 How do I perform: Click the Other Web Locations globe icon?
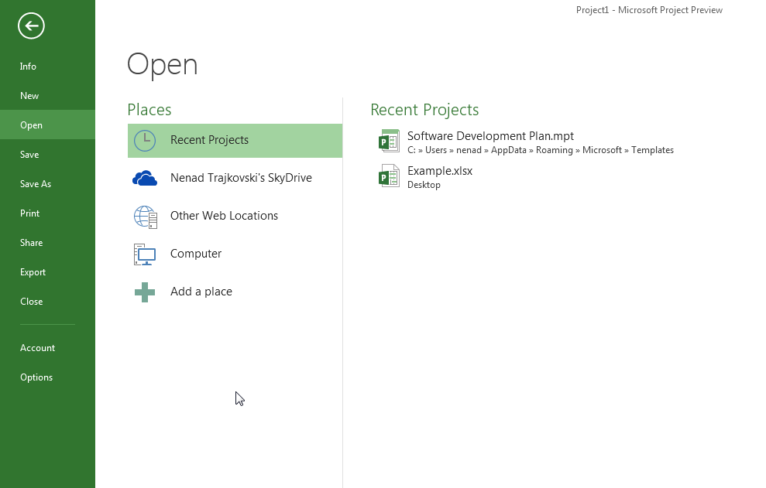click(x=145, y=217)
